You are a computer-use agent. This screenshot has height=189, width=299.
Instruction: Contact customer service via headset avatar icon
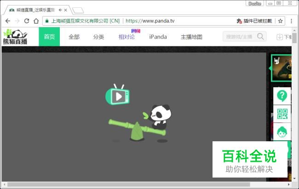click(282, 132)
